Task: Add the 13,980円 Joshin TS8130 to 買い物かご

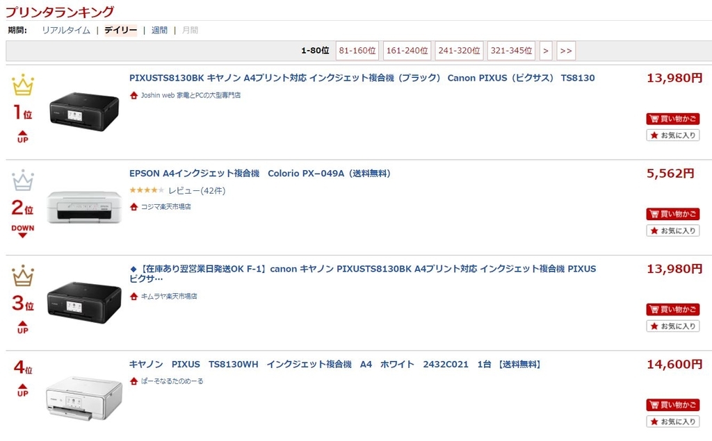Action: (673, 119)
